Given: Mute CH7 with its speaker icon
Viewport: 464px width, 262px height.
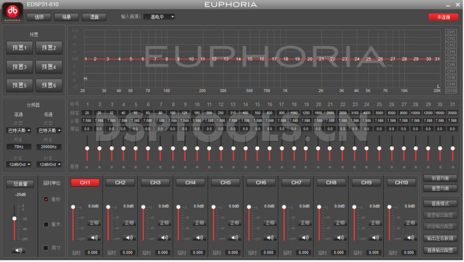Looking at the screenshot, I should click(x=304, y=238).
